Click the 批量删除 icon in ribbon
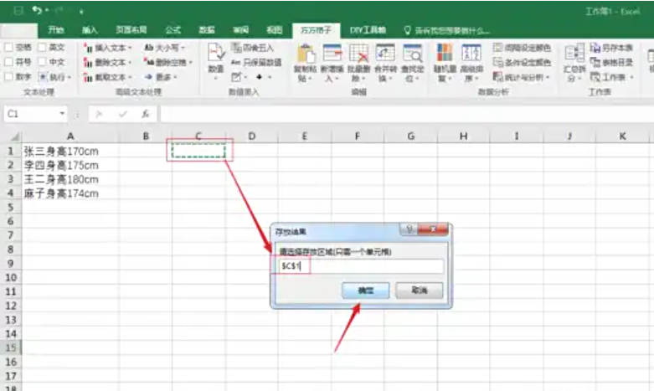 point(358,54)
